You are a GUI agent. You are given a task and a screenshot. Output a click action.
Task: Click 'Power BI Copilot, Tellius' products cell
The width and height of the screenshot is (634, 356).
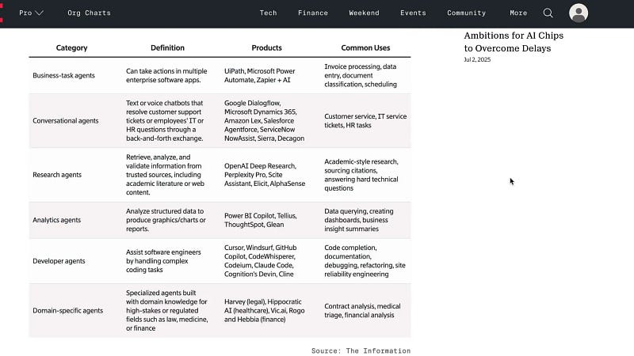pyautogui.click(x=261, y=220)
